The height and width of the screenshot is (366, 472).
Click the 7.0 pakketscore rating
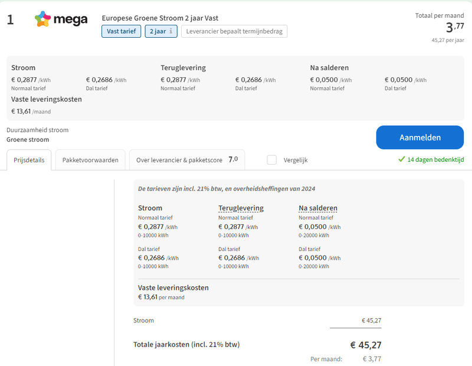pyautogui.click(x=233, y=159)
